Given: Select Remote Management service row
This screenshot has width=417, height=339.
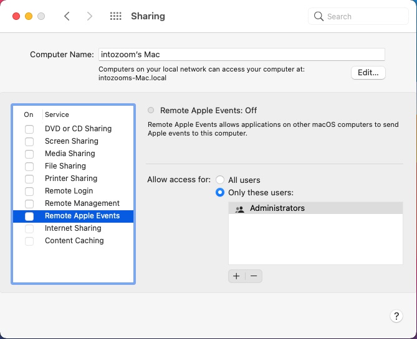Looking at the screenshot, I should [73, 203].
